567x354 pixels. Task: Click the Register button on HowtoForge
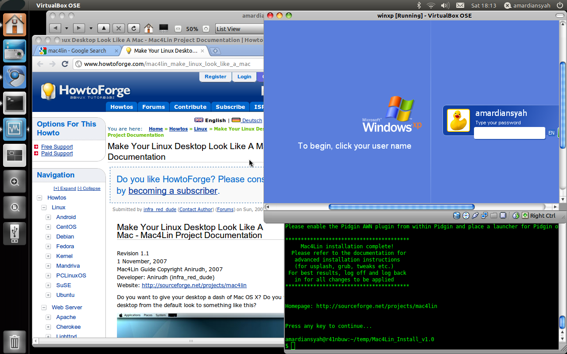pos(215,77)
